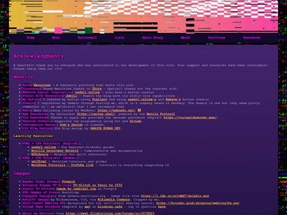Visit the Image by rawpixel.com link
The width and height of the screenshot is (287, 215).
click(x=76, y=188)
